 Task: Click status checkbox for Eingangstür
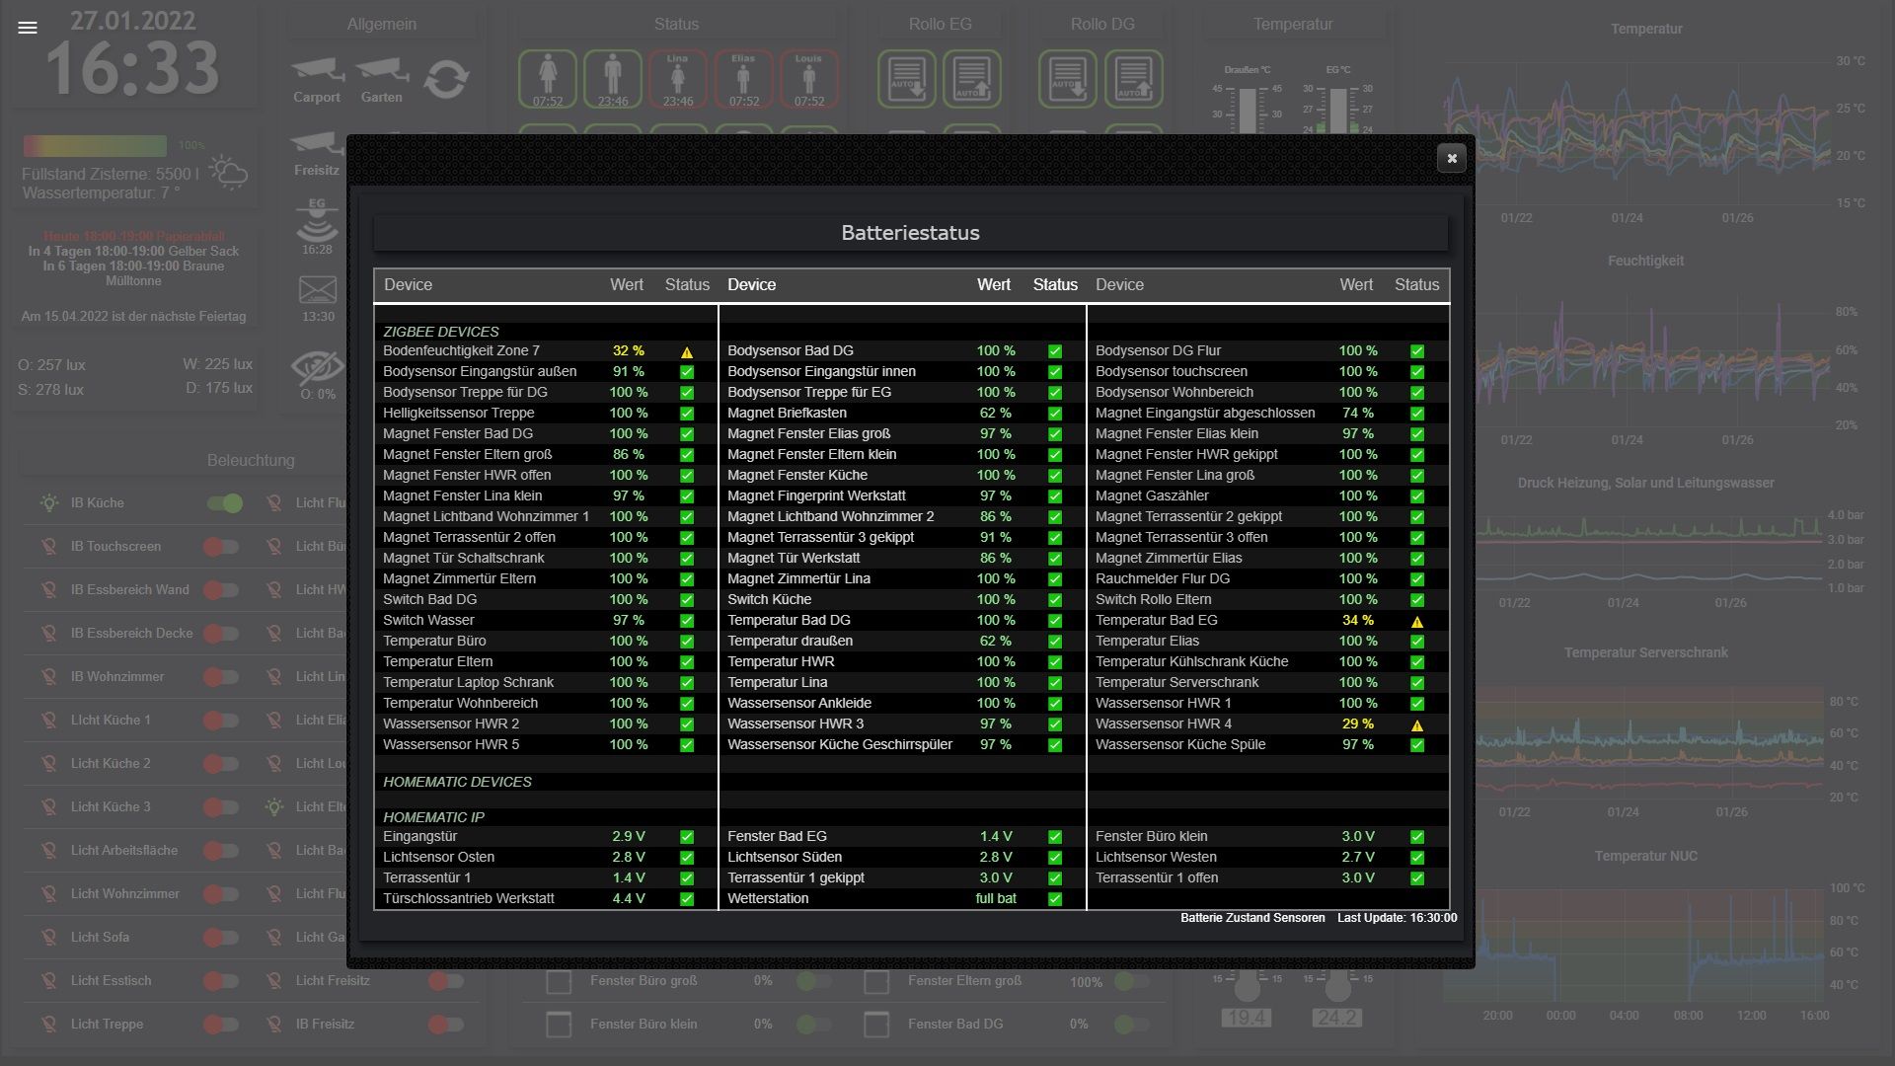[687, 837]
